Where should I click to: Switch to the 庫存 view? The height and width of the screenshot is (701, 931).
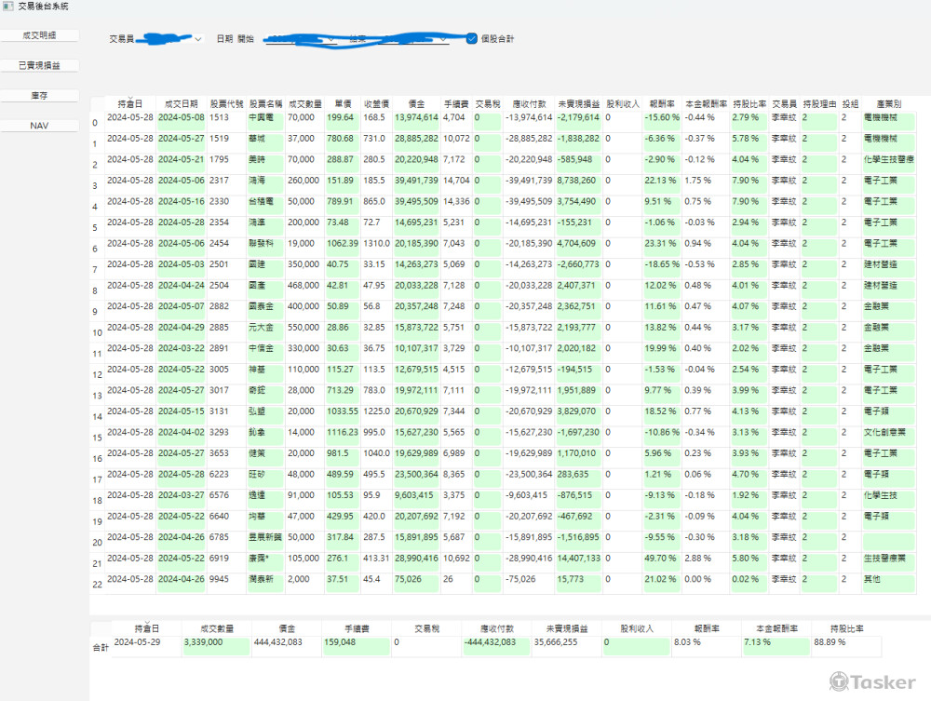click(x=39, y=96)
